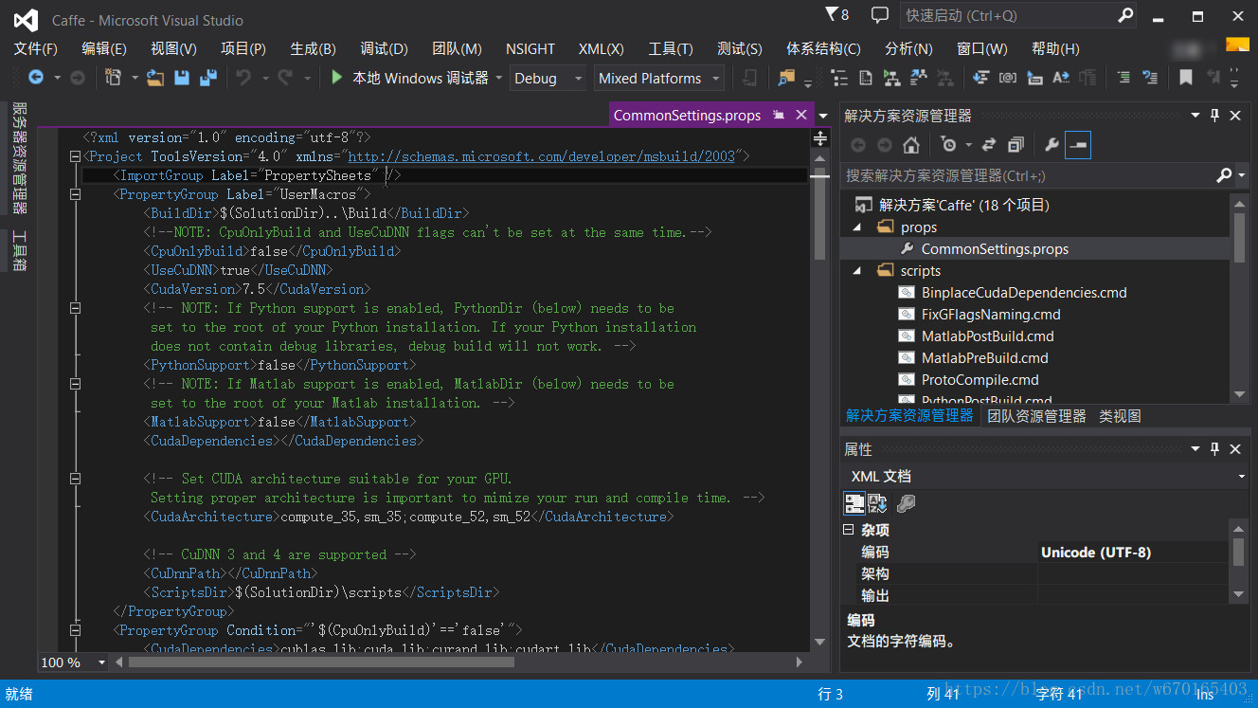
Task: Select FixGFlagsNaming.cmd file
Action: tap(991, 315)
